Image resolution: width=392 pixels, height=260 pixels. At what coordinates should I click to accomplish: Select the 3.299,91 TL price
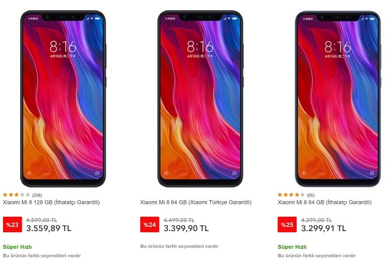tap(323, 229)
